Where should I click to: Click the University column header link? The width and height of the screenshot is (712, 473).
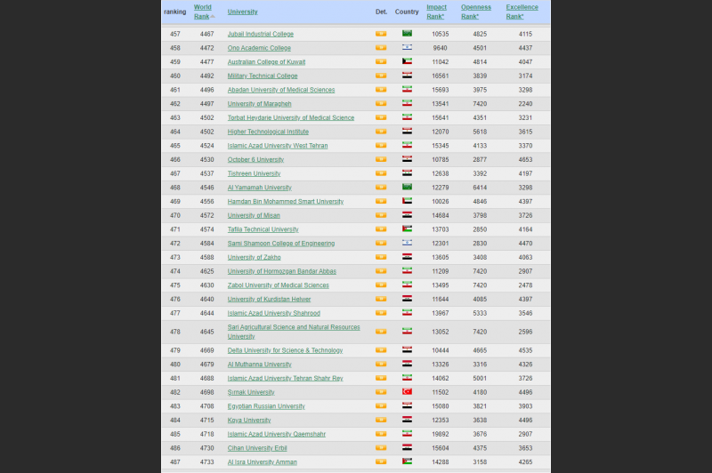click(x=243, y=12)
